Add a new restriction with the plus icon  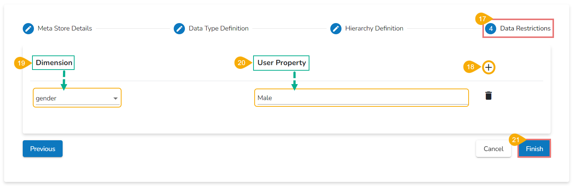tap(489, 67)
